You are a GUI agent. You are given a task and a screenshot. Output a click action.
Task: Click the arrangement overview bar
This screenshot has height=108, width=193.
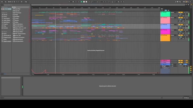pos(108,5)
